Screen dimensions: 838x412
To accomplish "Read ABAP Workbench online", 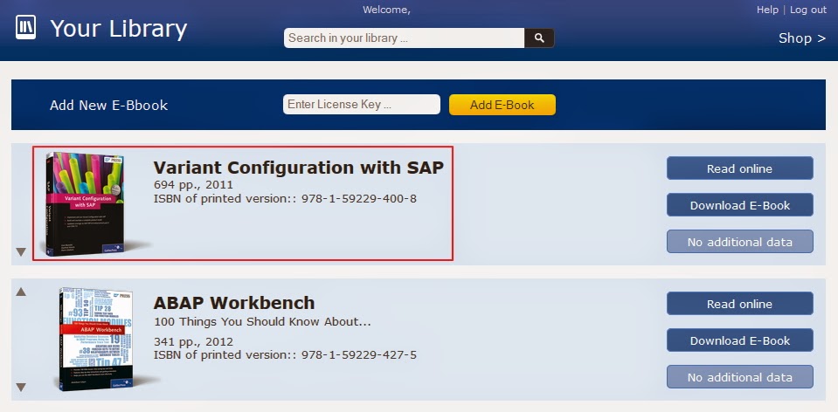I will tap(739, 304).
